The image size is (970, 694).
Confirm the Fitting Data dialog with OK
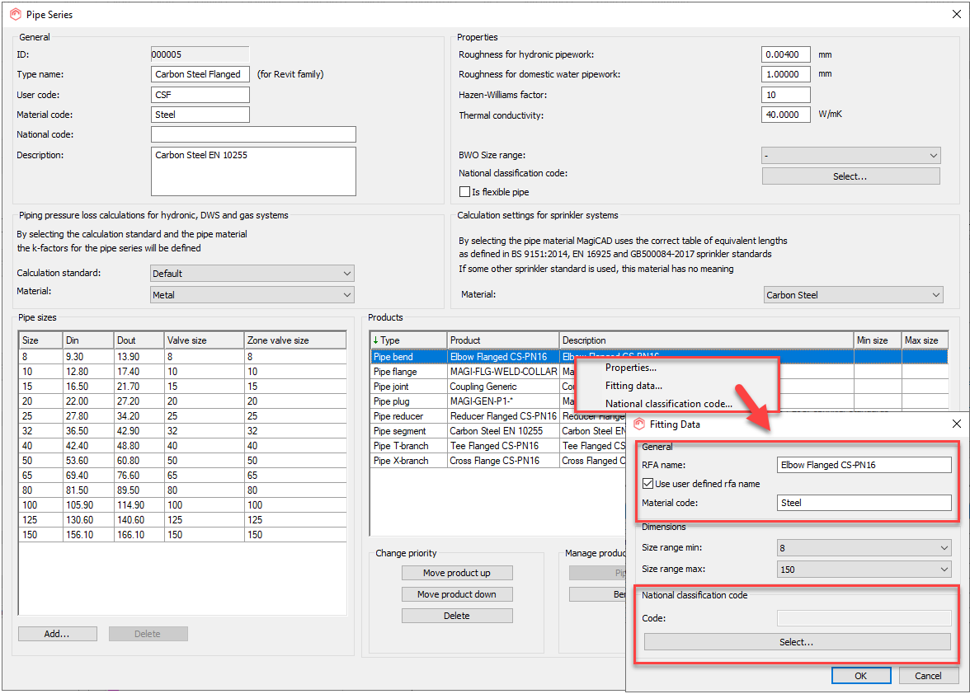861,676
